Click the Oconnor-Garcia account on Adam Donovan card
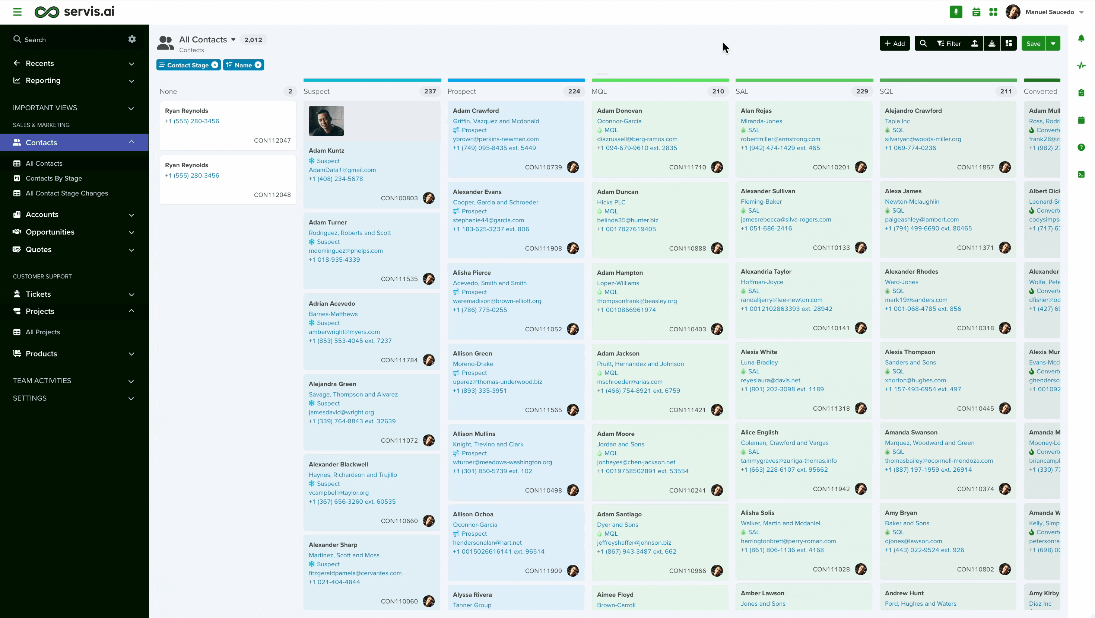 (619, 121)
